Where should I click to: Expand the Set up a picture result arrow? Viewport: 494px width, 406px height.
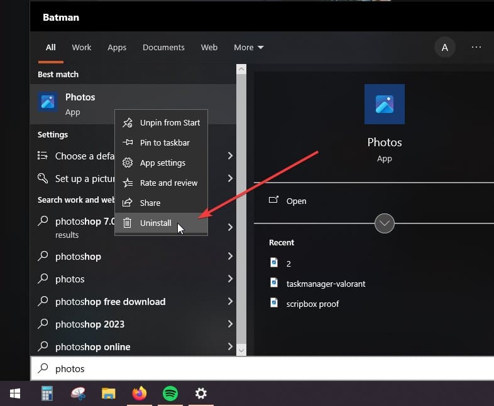pyautogui.click(x=230, y=178)
